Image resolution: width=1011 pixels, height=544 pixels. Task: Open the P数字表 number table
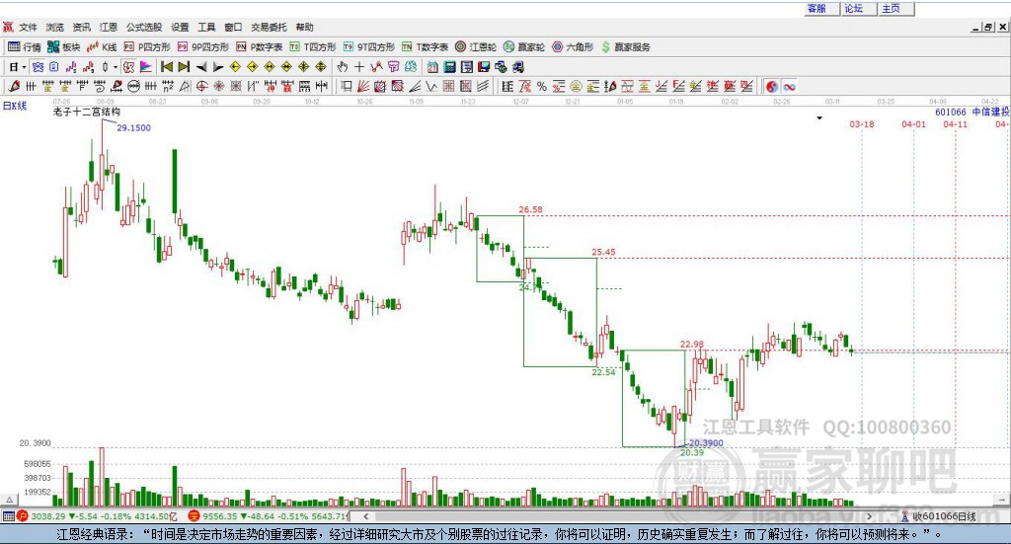[260, 47]
